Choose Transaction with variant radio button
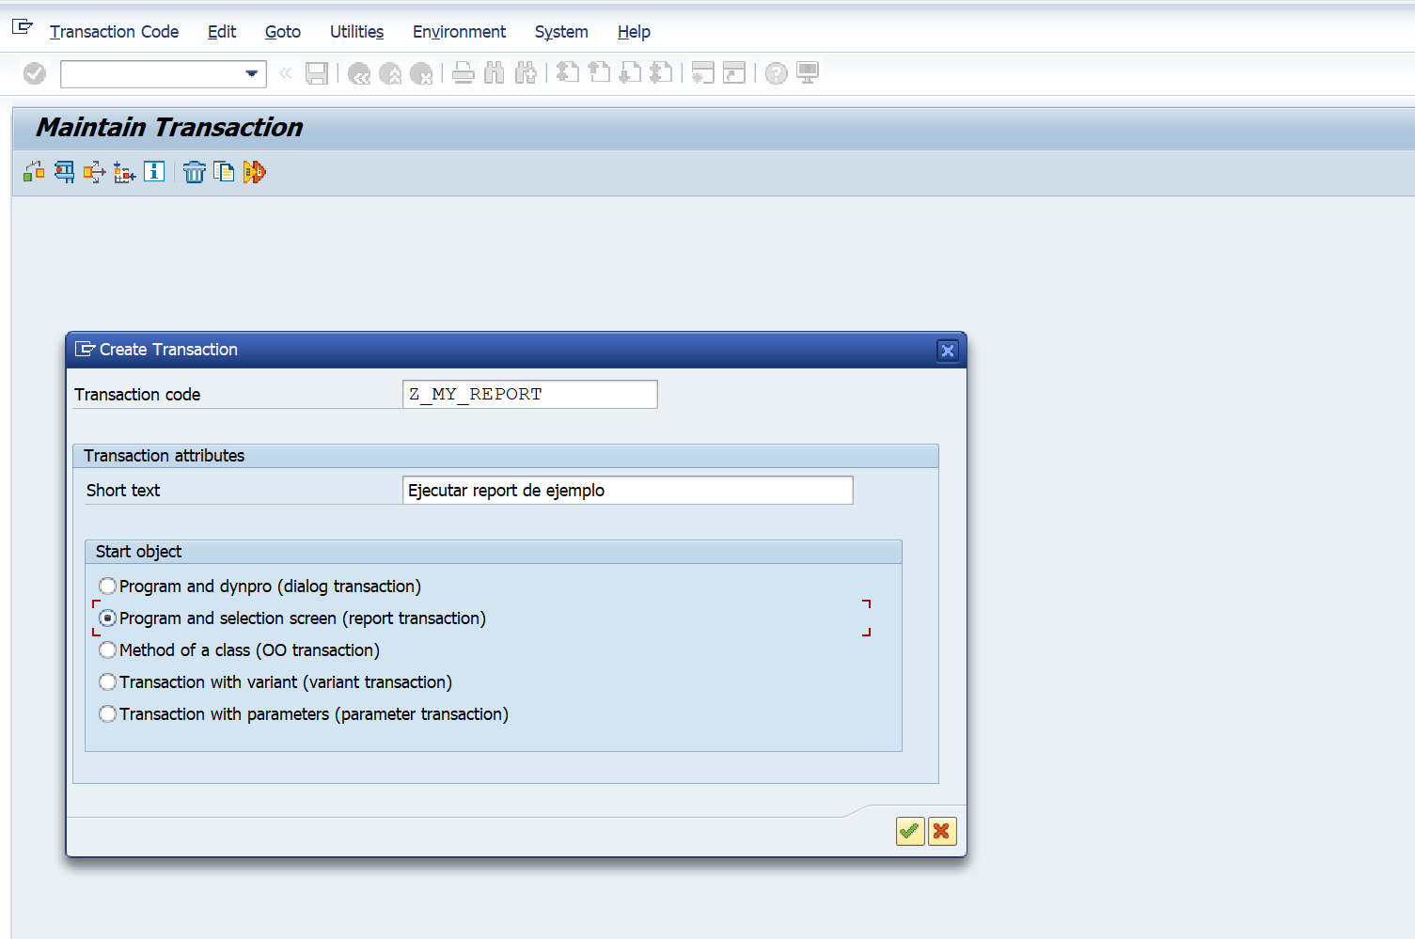Viewport: 1415px width, 939px height. pyautogui.click(x=108, y=682)
